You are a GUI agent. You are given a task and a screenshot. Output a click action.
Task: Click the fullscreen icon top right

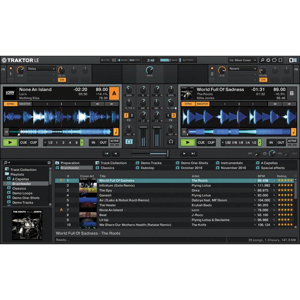pyautogui.click(x=280, y=60)
